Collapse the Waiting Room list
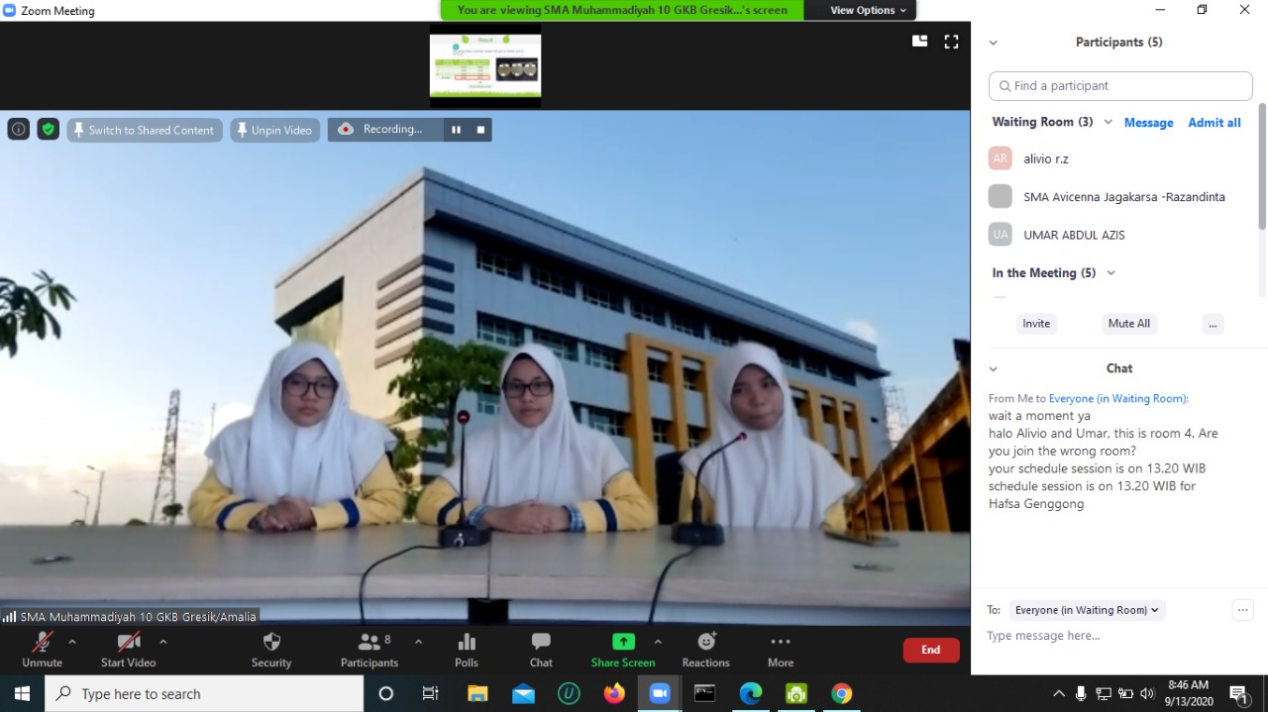This screenshot has height=712, width=1268. pyautogui.click(x=1108, y=123)
